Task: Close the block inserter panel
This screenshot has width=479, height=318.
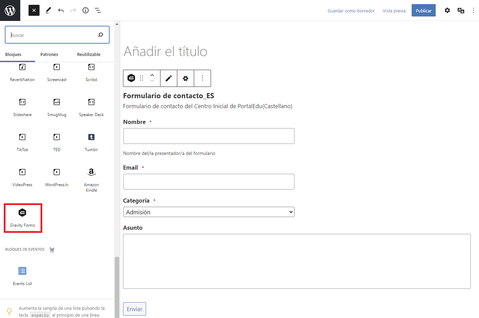Action: (x=34, y=10)
